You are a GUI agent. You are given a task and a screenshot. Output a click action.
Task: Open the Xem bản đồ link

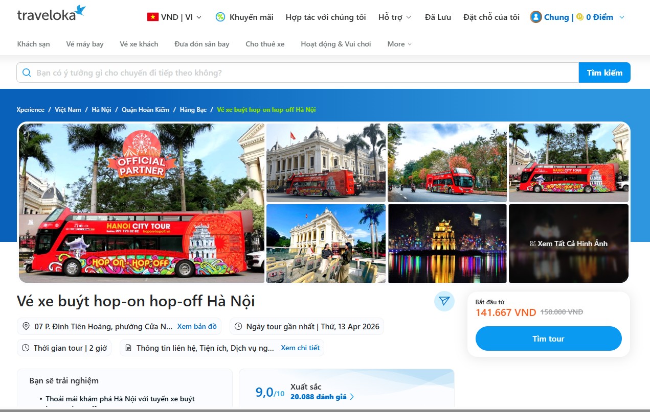[x=197, y=326]
